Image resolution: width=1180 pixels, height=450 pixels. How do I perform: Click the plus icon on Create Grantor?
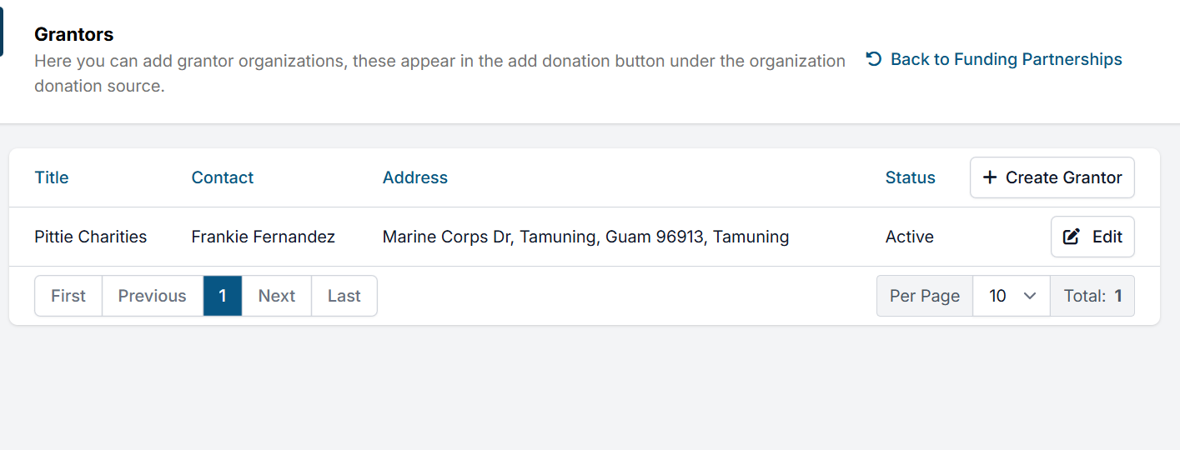[x=990, y=177]
